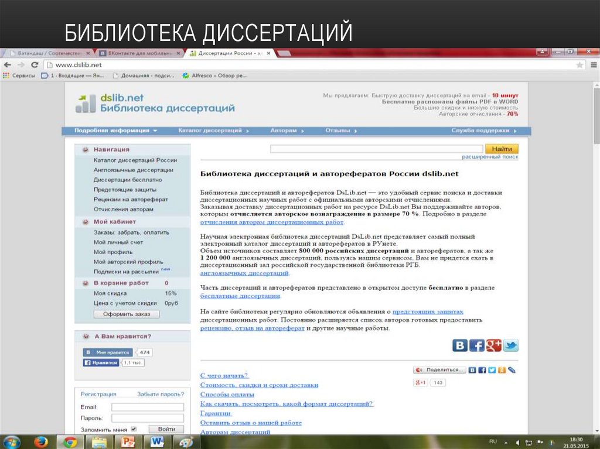Expand the Отзывы menu
The height and width of the screenshot is (449, 600).
pyautogui.click(x=341, y=131)
